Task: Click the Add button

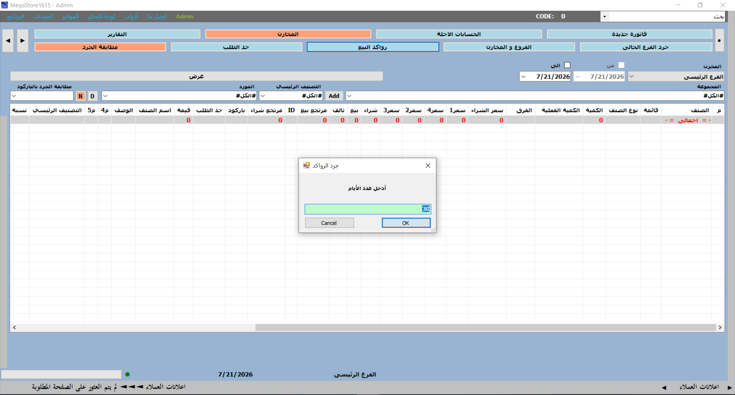Action: tap(334, 96)
